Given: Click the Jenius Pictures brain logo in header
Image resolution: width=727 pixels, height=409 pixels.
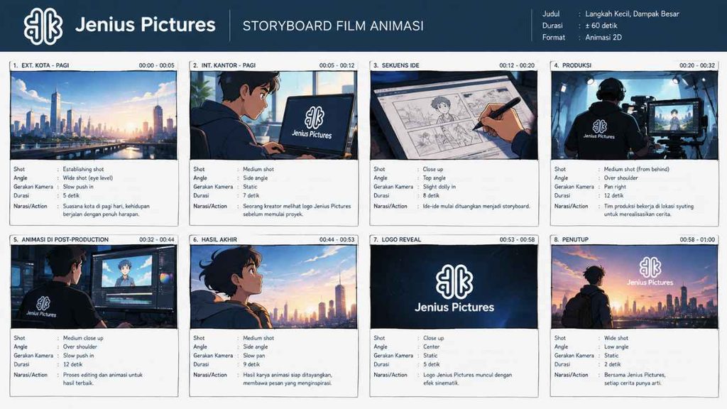Looking at the screenshot, I should 43,26.
